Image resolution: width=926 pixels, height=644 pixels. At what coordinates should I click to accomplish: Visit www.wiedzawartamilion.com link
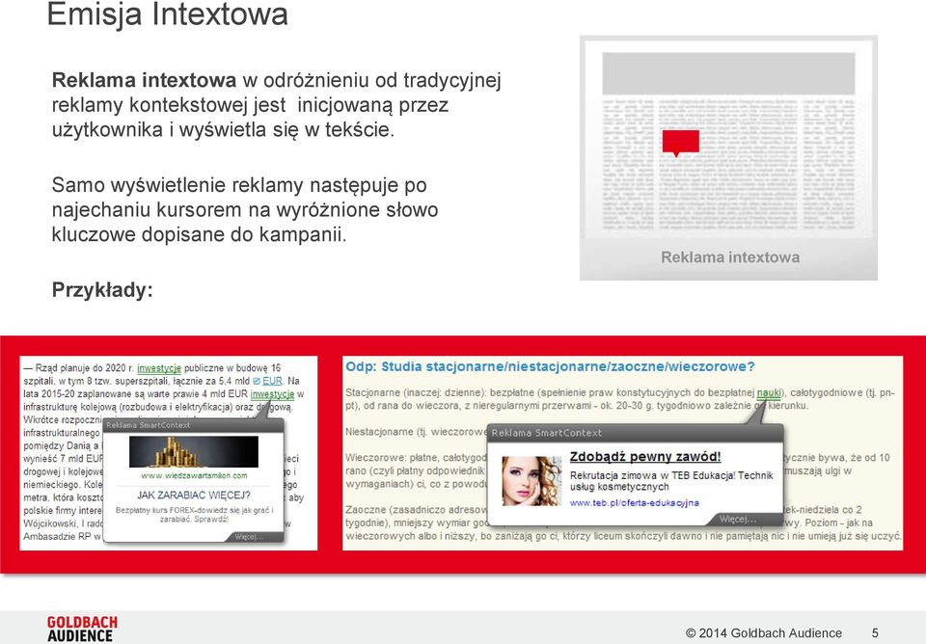(x=194, y=475)
